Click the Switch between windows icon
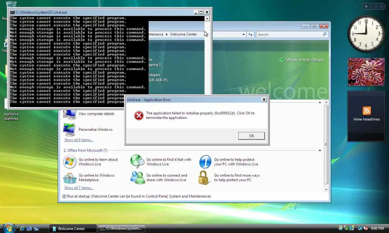This screenshot has height=233, width=389. 36,228
